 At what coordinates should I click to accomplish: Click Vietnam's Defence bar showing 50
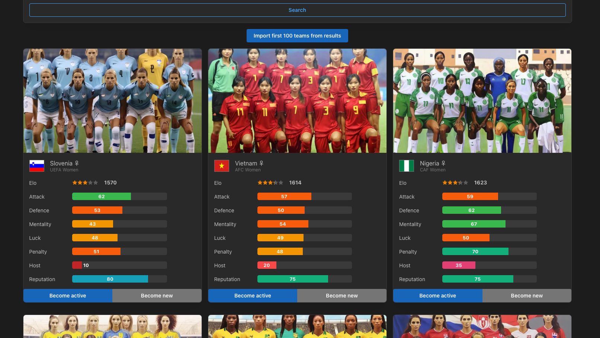pyautogui.click(x=305, y=210)
